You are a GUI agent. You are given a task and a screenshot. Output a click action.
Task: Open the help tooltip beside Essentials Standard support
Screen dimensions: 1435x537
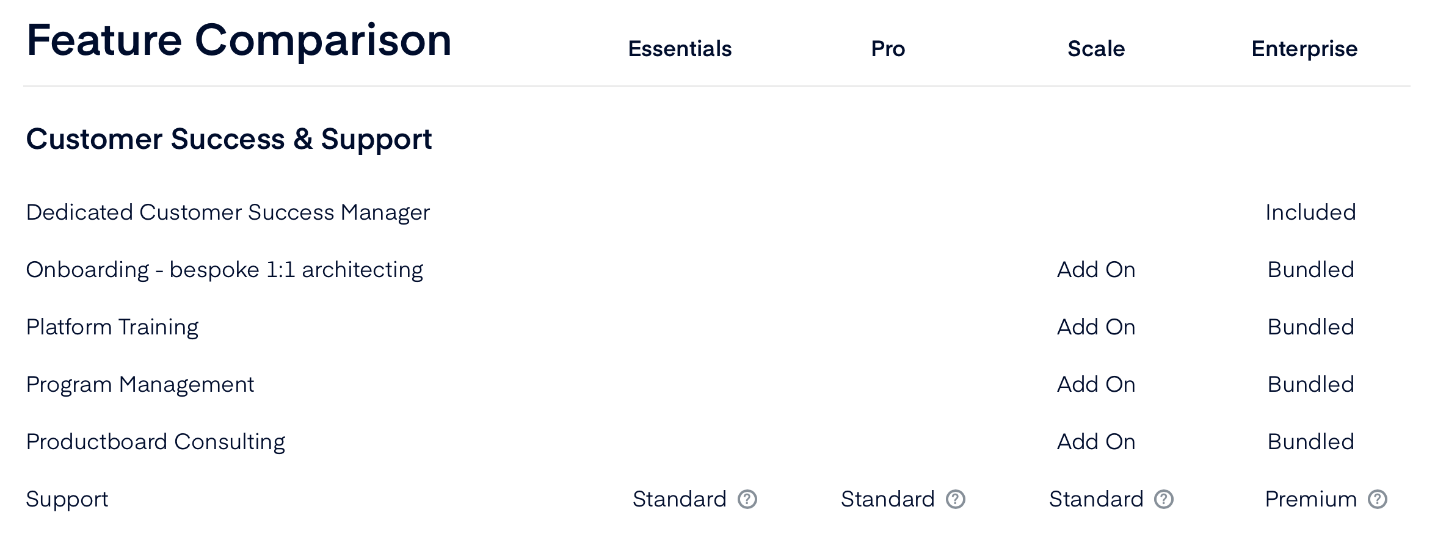click(747, 500)
